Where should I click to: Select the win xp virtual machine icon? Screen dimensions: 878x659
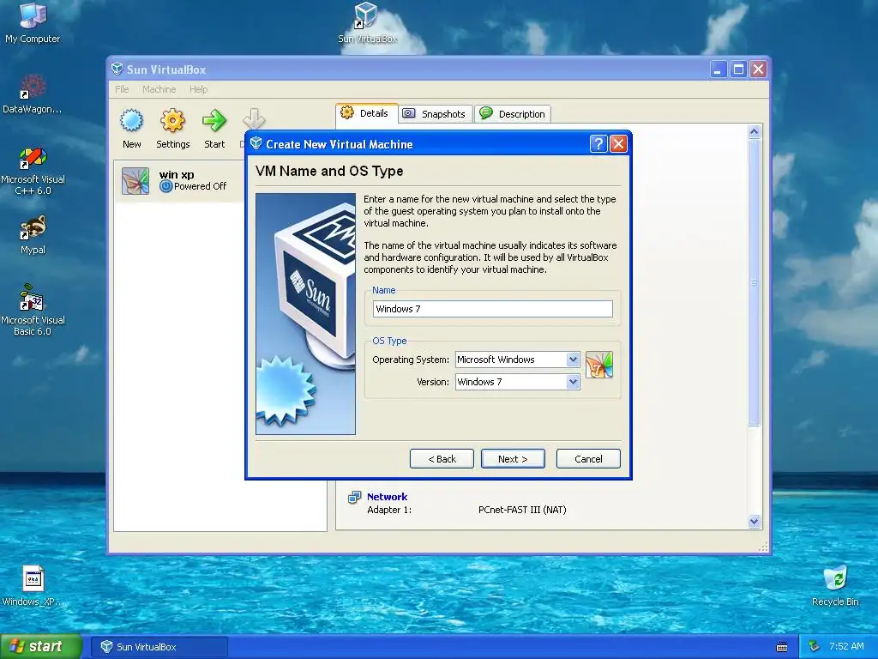[x=135, y=181]
